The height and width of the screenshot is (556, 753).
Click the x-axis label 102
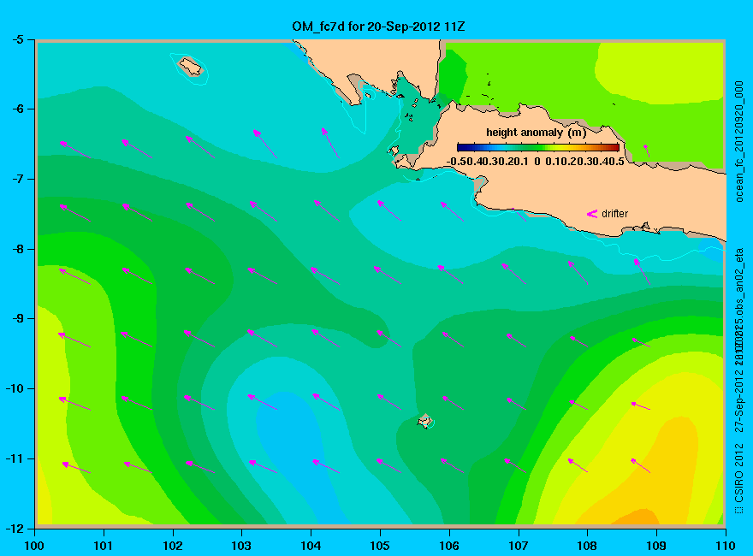coord(172,546)
